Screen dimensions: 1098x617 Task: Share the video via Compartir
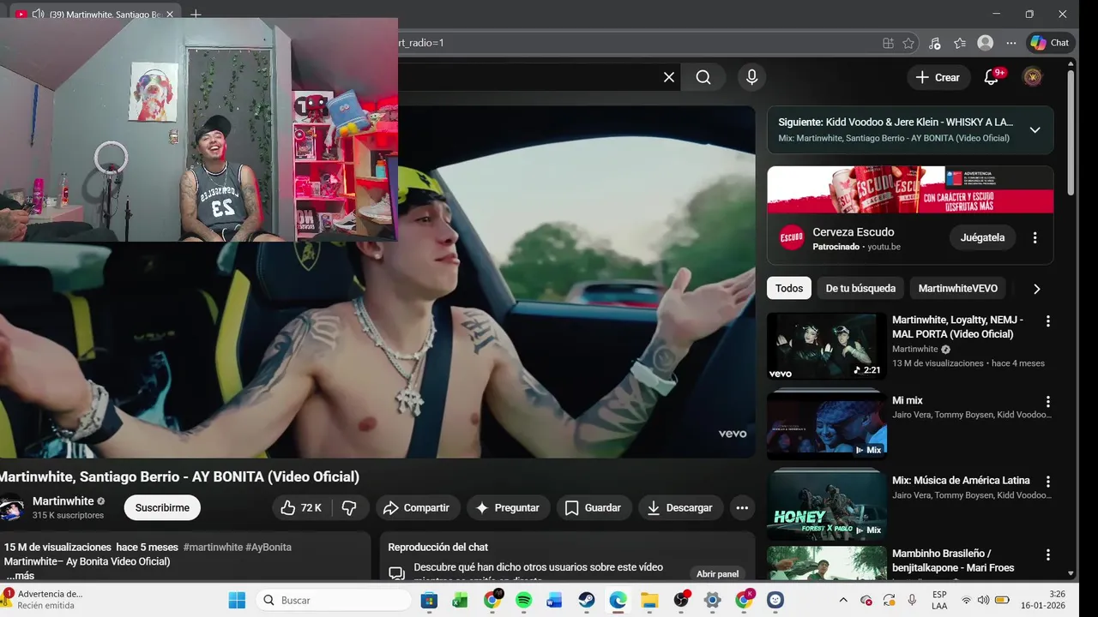(x=416, y=508)
